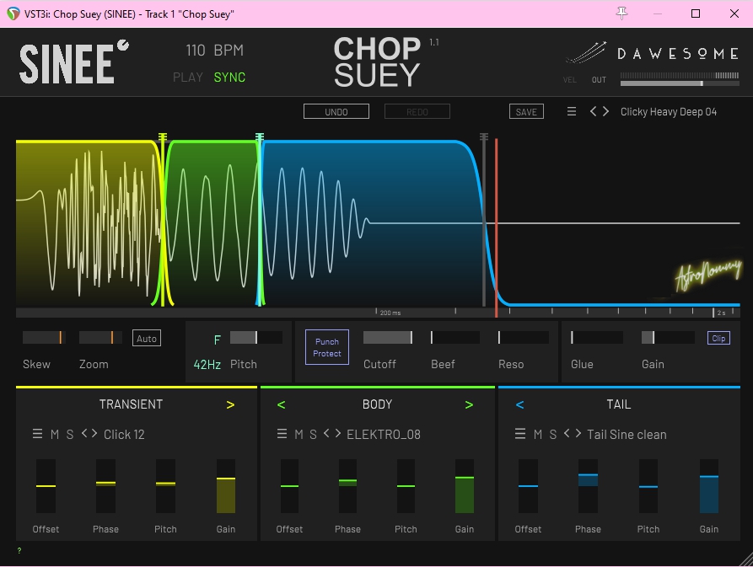753x567 pixels.
Task: Open the preset hamburger menu beside SAVE
Action: click(x=572, y=112)
